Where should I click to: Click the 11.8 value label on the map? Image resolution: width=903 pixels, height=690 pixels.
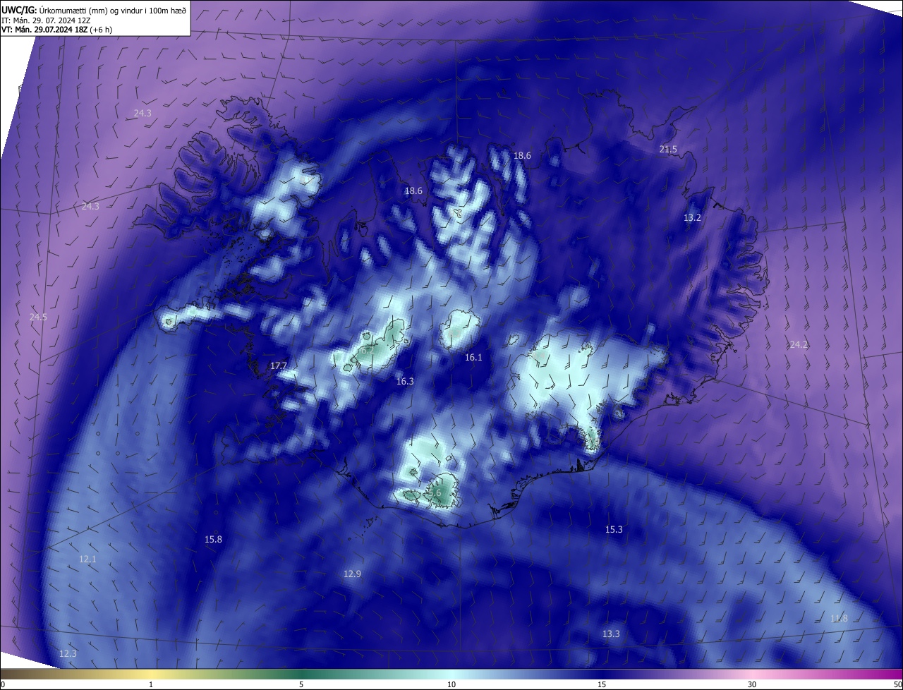pyautogui.click(x=839, y=619)
